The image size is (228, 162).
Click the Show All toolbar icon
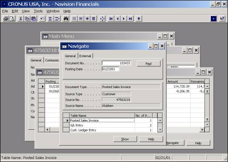(94, 19)
